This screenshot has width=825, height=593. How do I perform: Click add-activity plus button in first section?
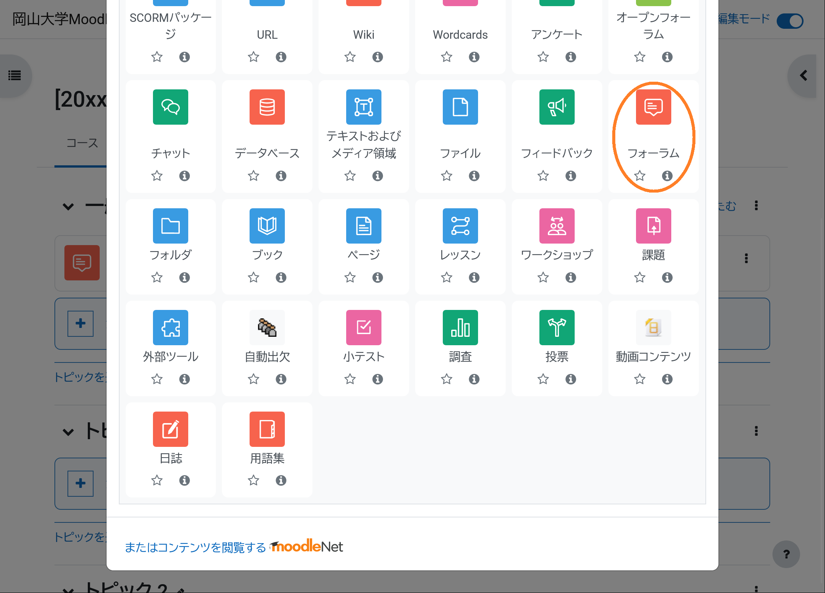coord(81,323)
